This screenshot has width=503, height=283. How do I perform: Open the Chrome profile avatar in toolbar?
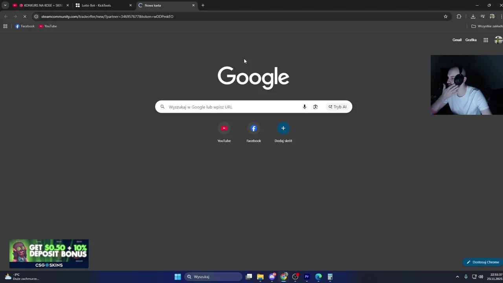492,17
